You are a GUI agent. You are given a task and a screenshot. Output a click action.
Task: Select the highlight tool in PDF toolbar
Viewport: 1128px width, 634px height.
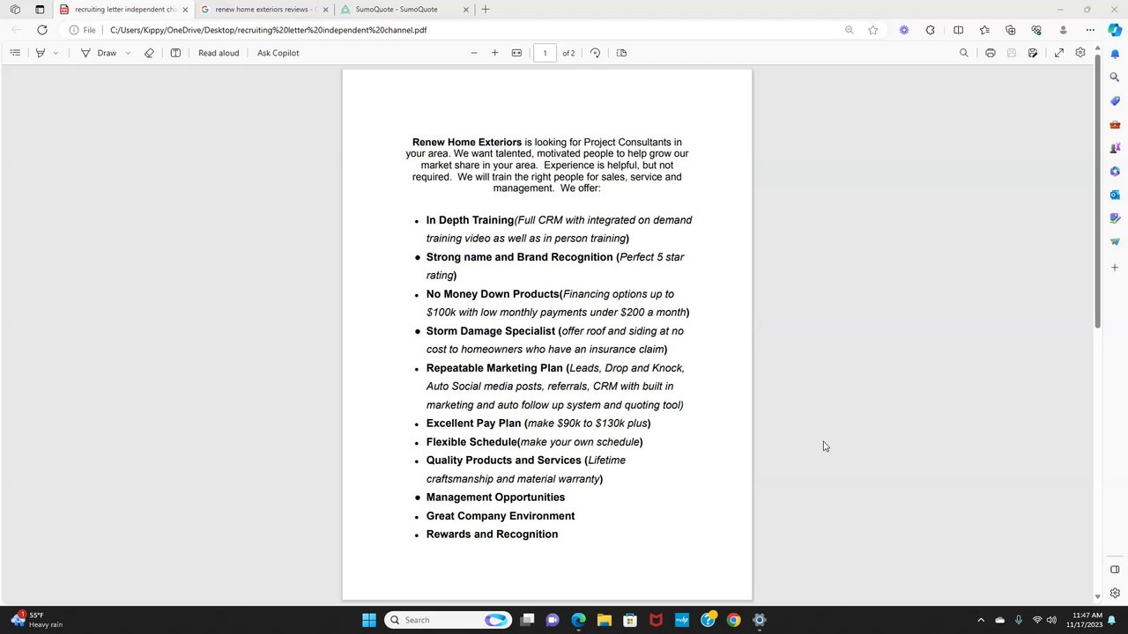[40, 53]
